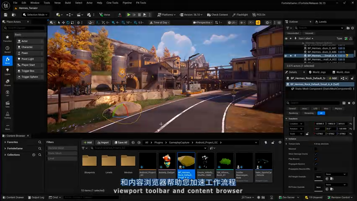Uncheck the Play Bounce checkbox
Image resolution: width=357 pixels, height=201 pixels.
tap(315, 159)
